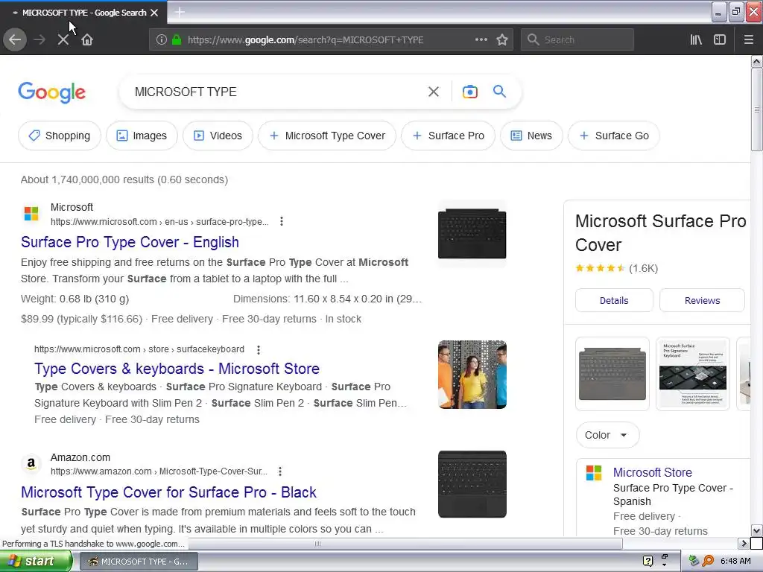Submit search with blue magnifier icon
763x572 pixels.
[499, 92]
